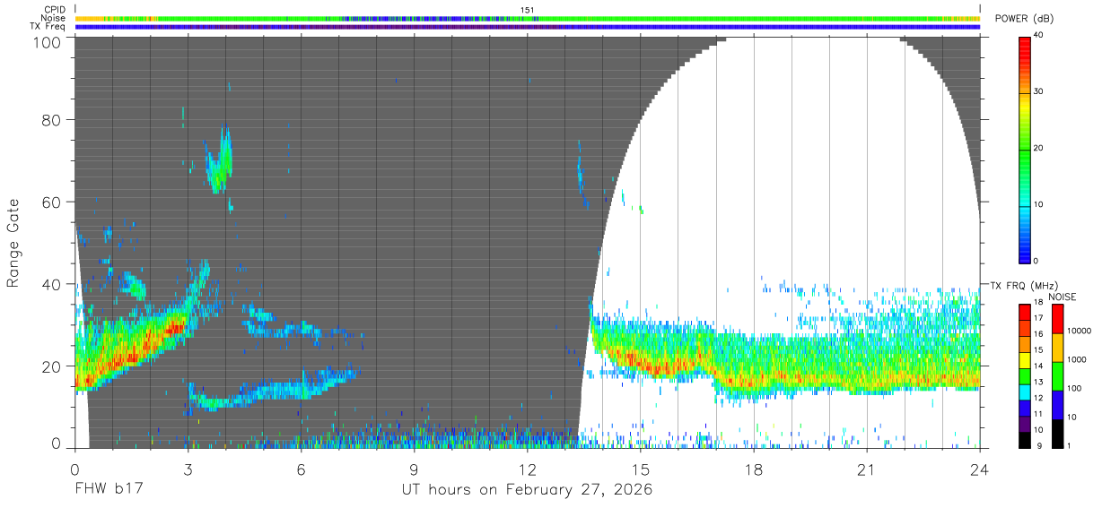The width and height of the screenshot is (1102, 508).
Task: Click the y-axis tick label 60
Action: pos(52,202)
